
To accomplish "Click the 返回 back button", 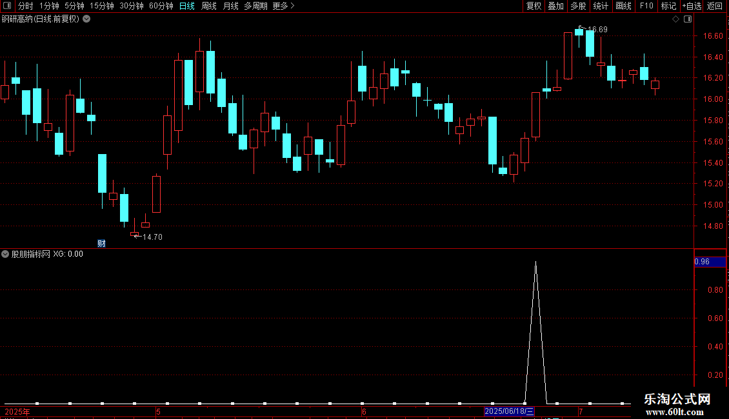I will click(715, 6).
